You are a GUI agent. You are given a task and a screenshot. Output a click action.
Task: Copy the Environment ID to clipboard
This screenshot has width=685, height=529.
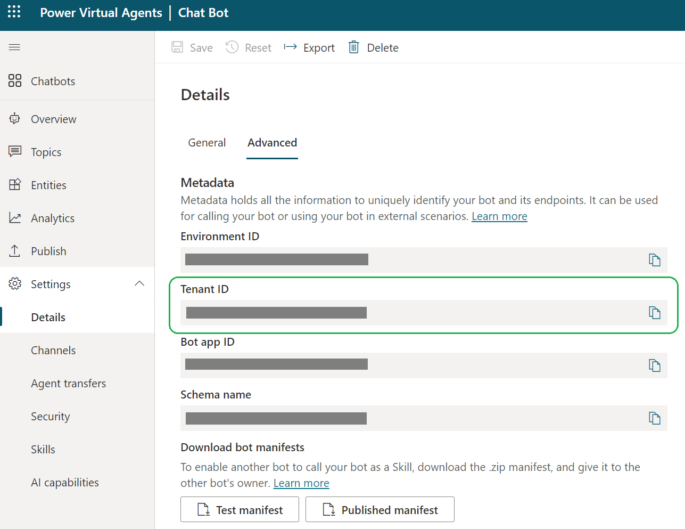(654, 259)
